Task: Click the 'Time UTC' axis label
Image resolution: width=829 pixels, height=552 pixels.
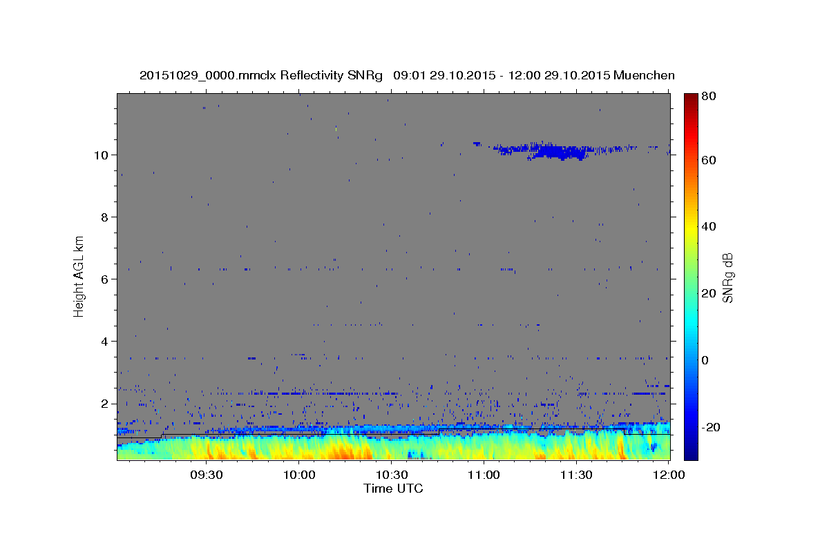Action: (393, 489)
